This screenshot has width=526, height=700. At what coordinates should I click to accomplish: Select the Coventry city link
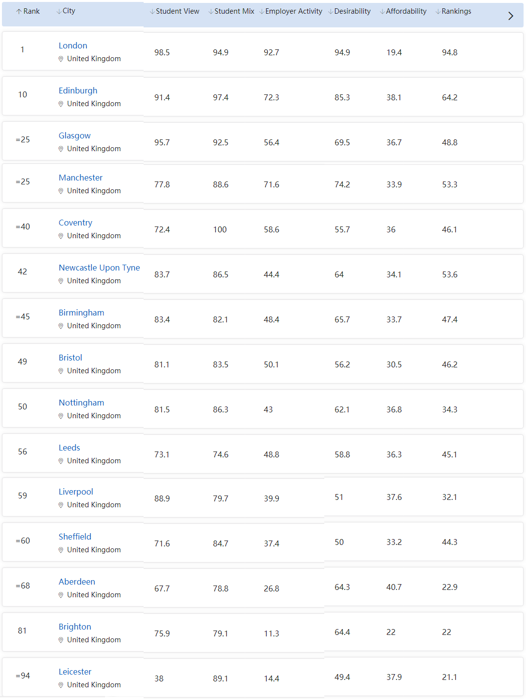point(75,223)
